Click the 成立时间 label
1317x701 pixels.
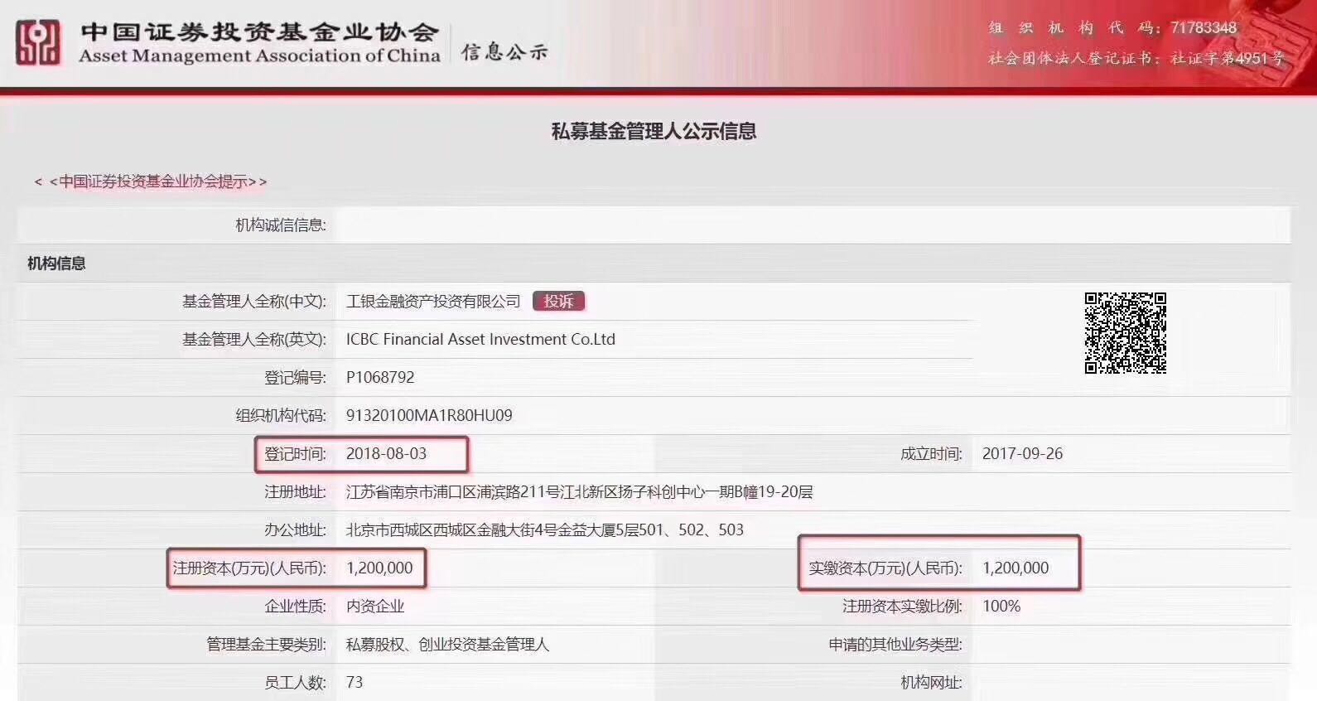(x=932, y=453)
